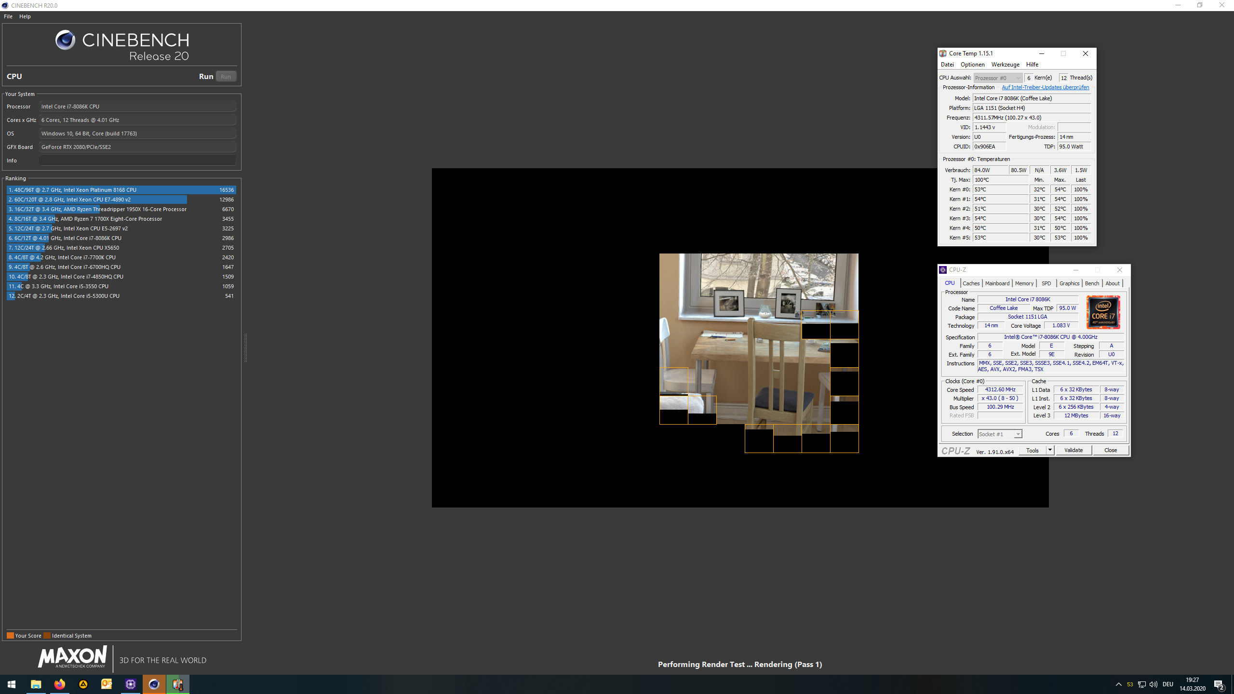Open Outlook from the taskbar
The height and width of the screenshot is (694, 1234).
tap(107, 684)
